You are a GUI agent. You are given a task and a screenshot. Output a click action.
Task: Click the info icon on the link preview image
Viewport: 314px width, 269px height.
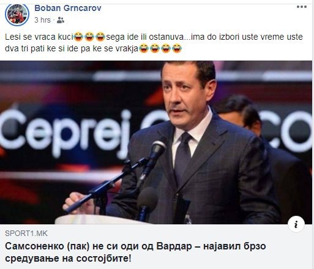pos(296,224)
